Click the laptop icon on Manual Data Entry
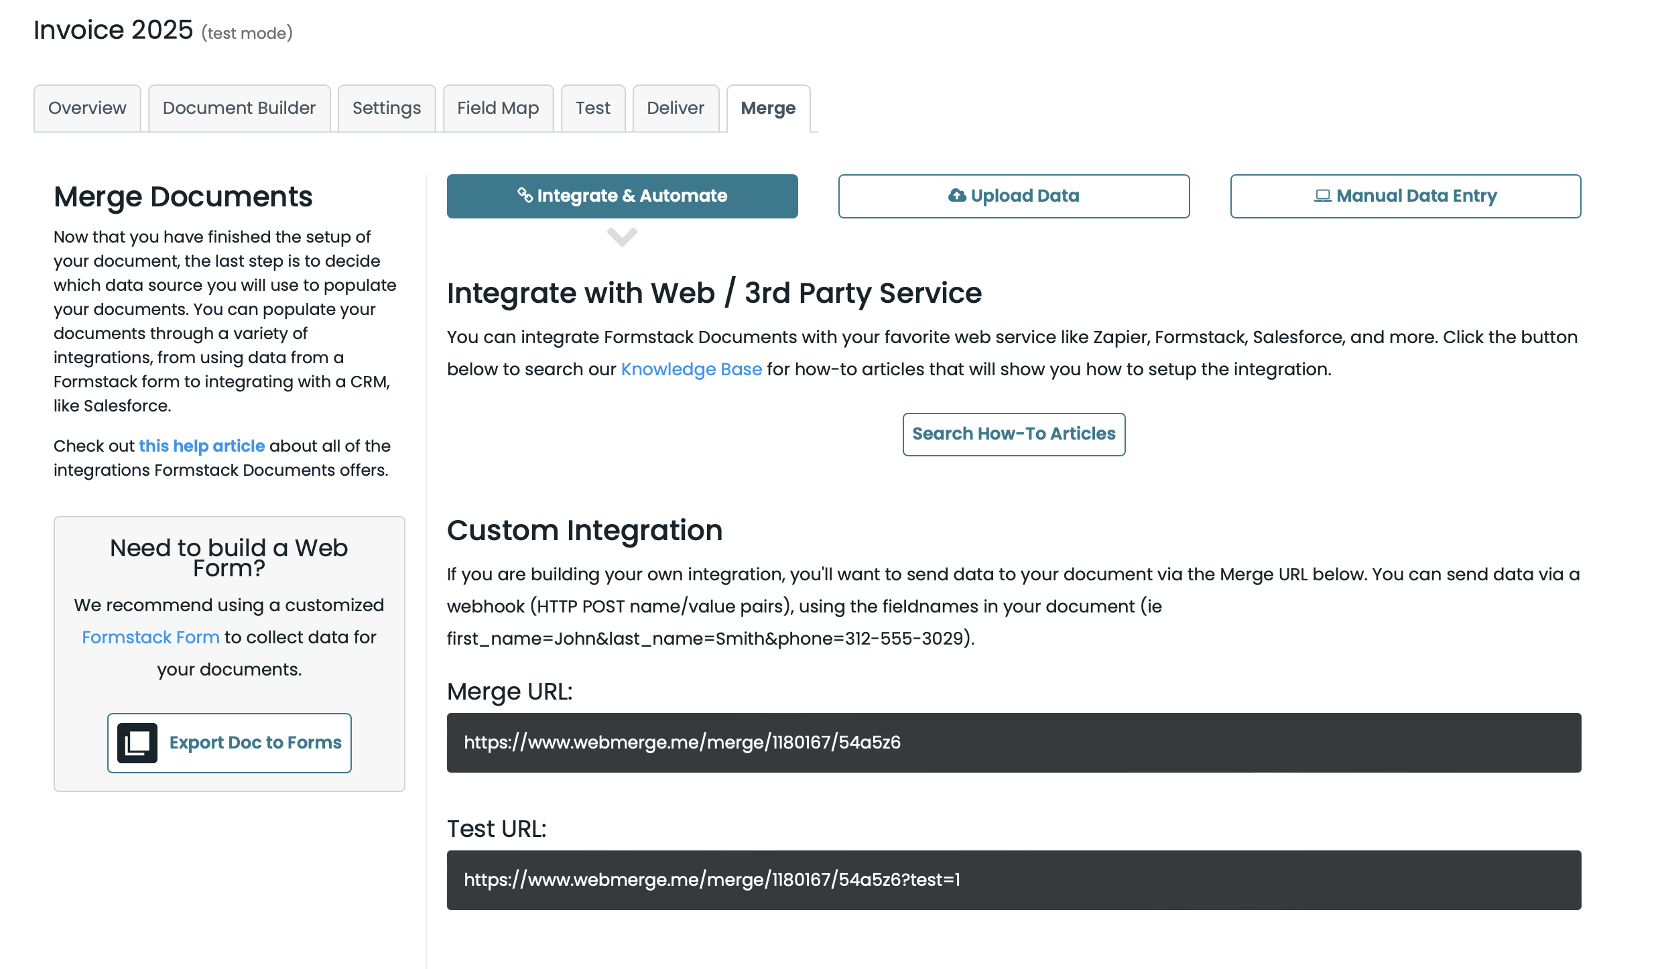The height and width of the screenshot is (969, 1662). click(1322, 195)
